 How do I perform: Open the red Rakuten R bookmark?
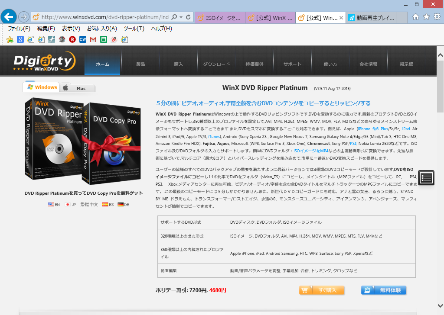click(72, 39)
